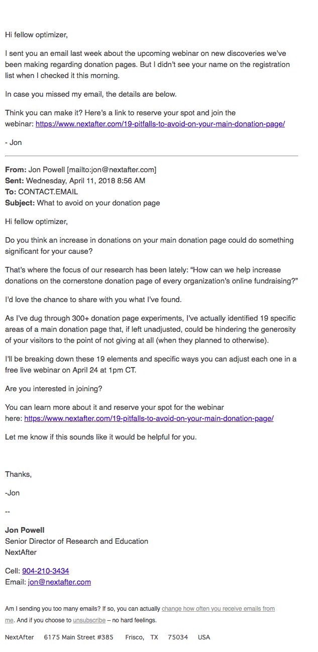The width and height of the screenshot is (318, 652).
Task: Click the "Thanks," closing line
Action: [18, 474]
